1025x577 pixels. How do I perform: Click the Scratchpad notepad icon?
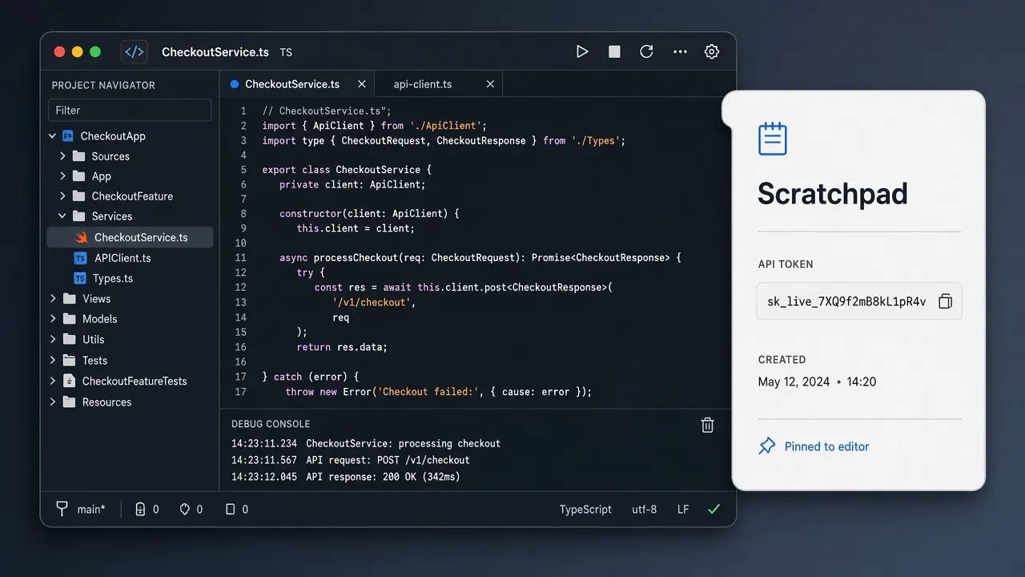773,139
